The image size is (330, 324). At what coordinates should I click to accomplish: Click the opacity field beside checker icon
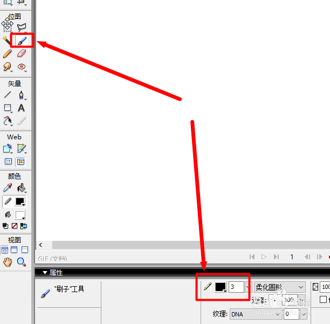pyautogui.click(x=325, y=287)
